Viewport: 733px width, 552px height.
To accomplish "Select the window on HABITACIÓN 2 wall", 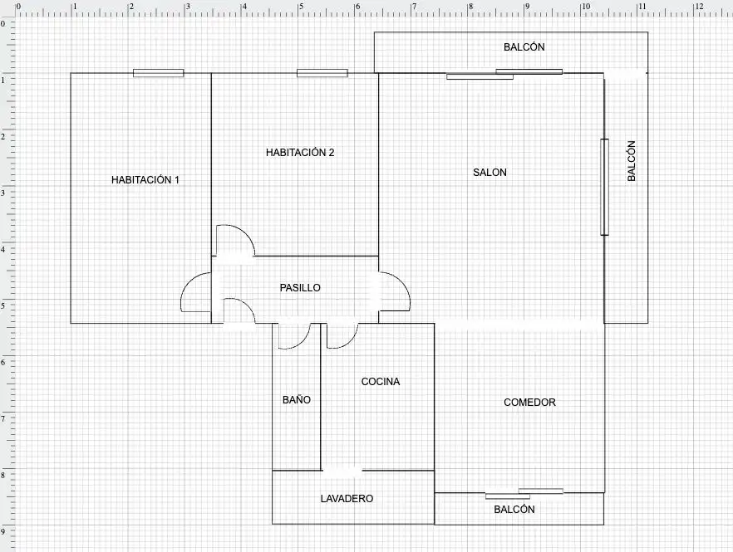I will pyautogui.click(x=322, y=73).
